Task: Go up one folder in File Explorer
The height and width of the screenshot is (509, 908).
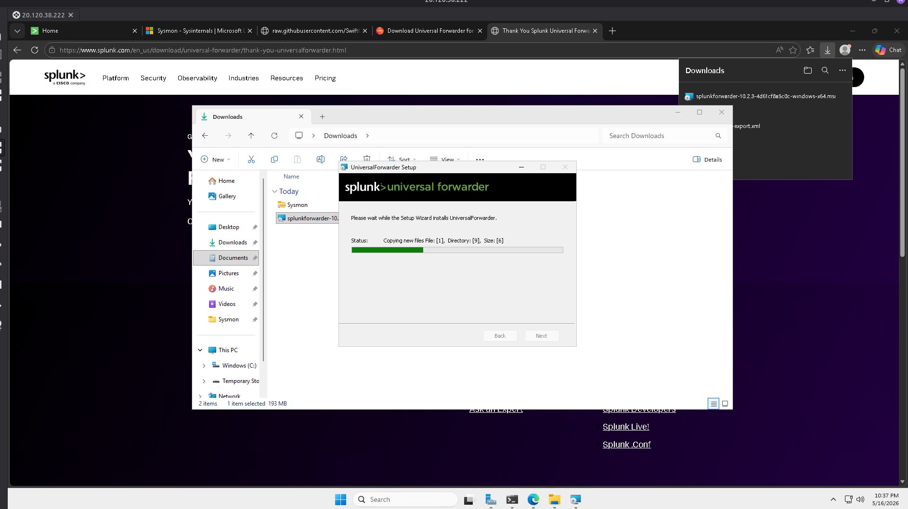Action: [251, 136]
